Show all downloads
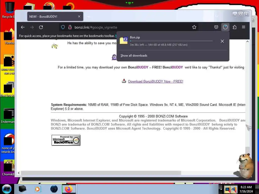This screenshot has width=259, height=194. [x=134, y=56]
